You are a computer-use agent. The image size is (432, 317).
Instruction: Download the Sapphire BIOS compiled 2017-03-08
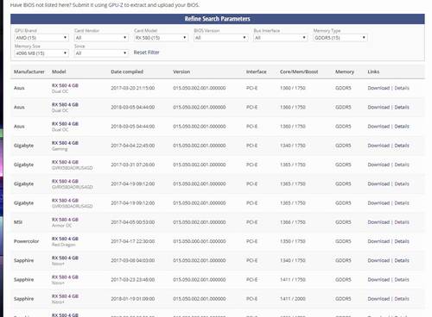pyautogui.click(x=378, y=260)
